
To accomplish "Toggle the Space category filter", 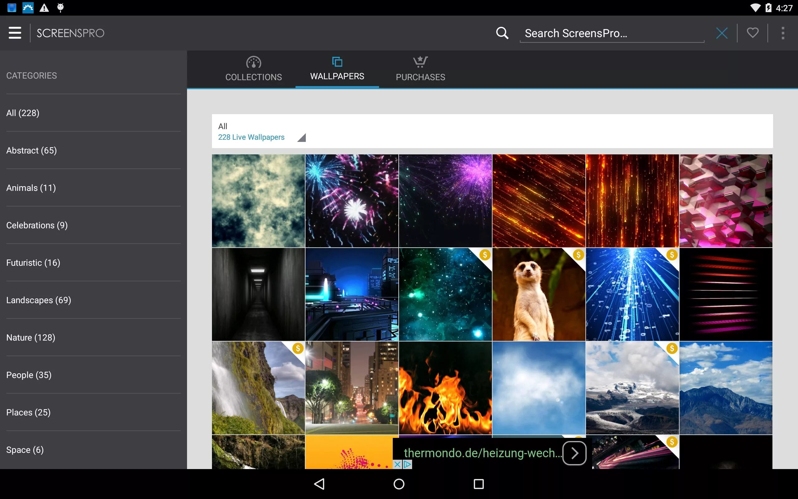I will coord(24,449).
